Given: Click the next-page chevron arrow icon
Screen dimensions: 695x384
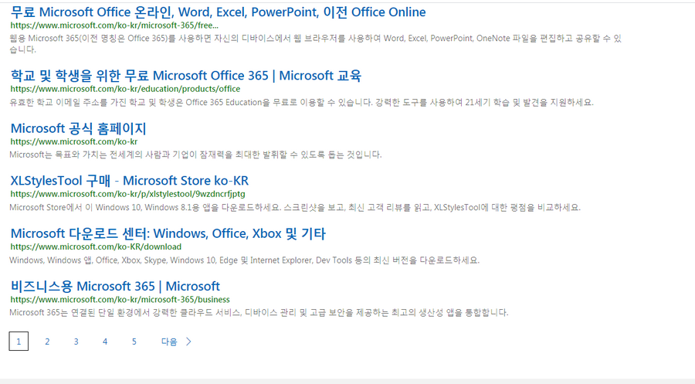Looking at the screenshot, I should 189,342.
